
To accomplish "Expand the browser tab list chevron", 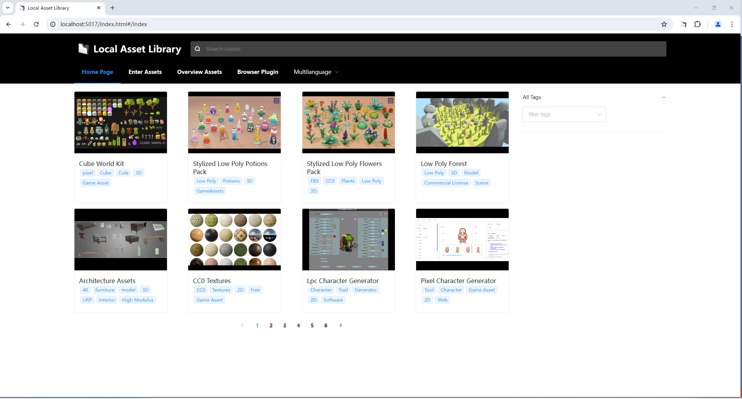I will (7, 8).
